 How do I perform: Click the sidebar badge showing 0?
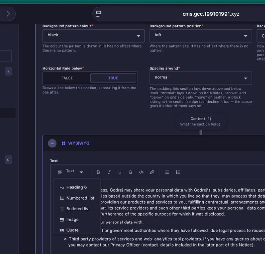pos(8,160)
